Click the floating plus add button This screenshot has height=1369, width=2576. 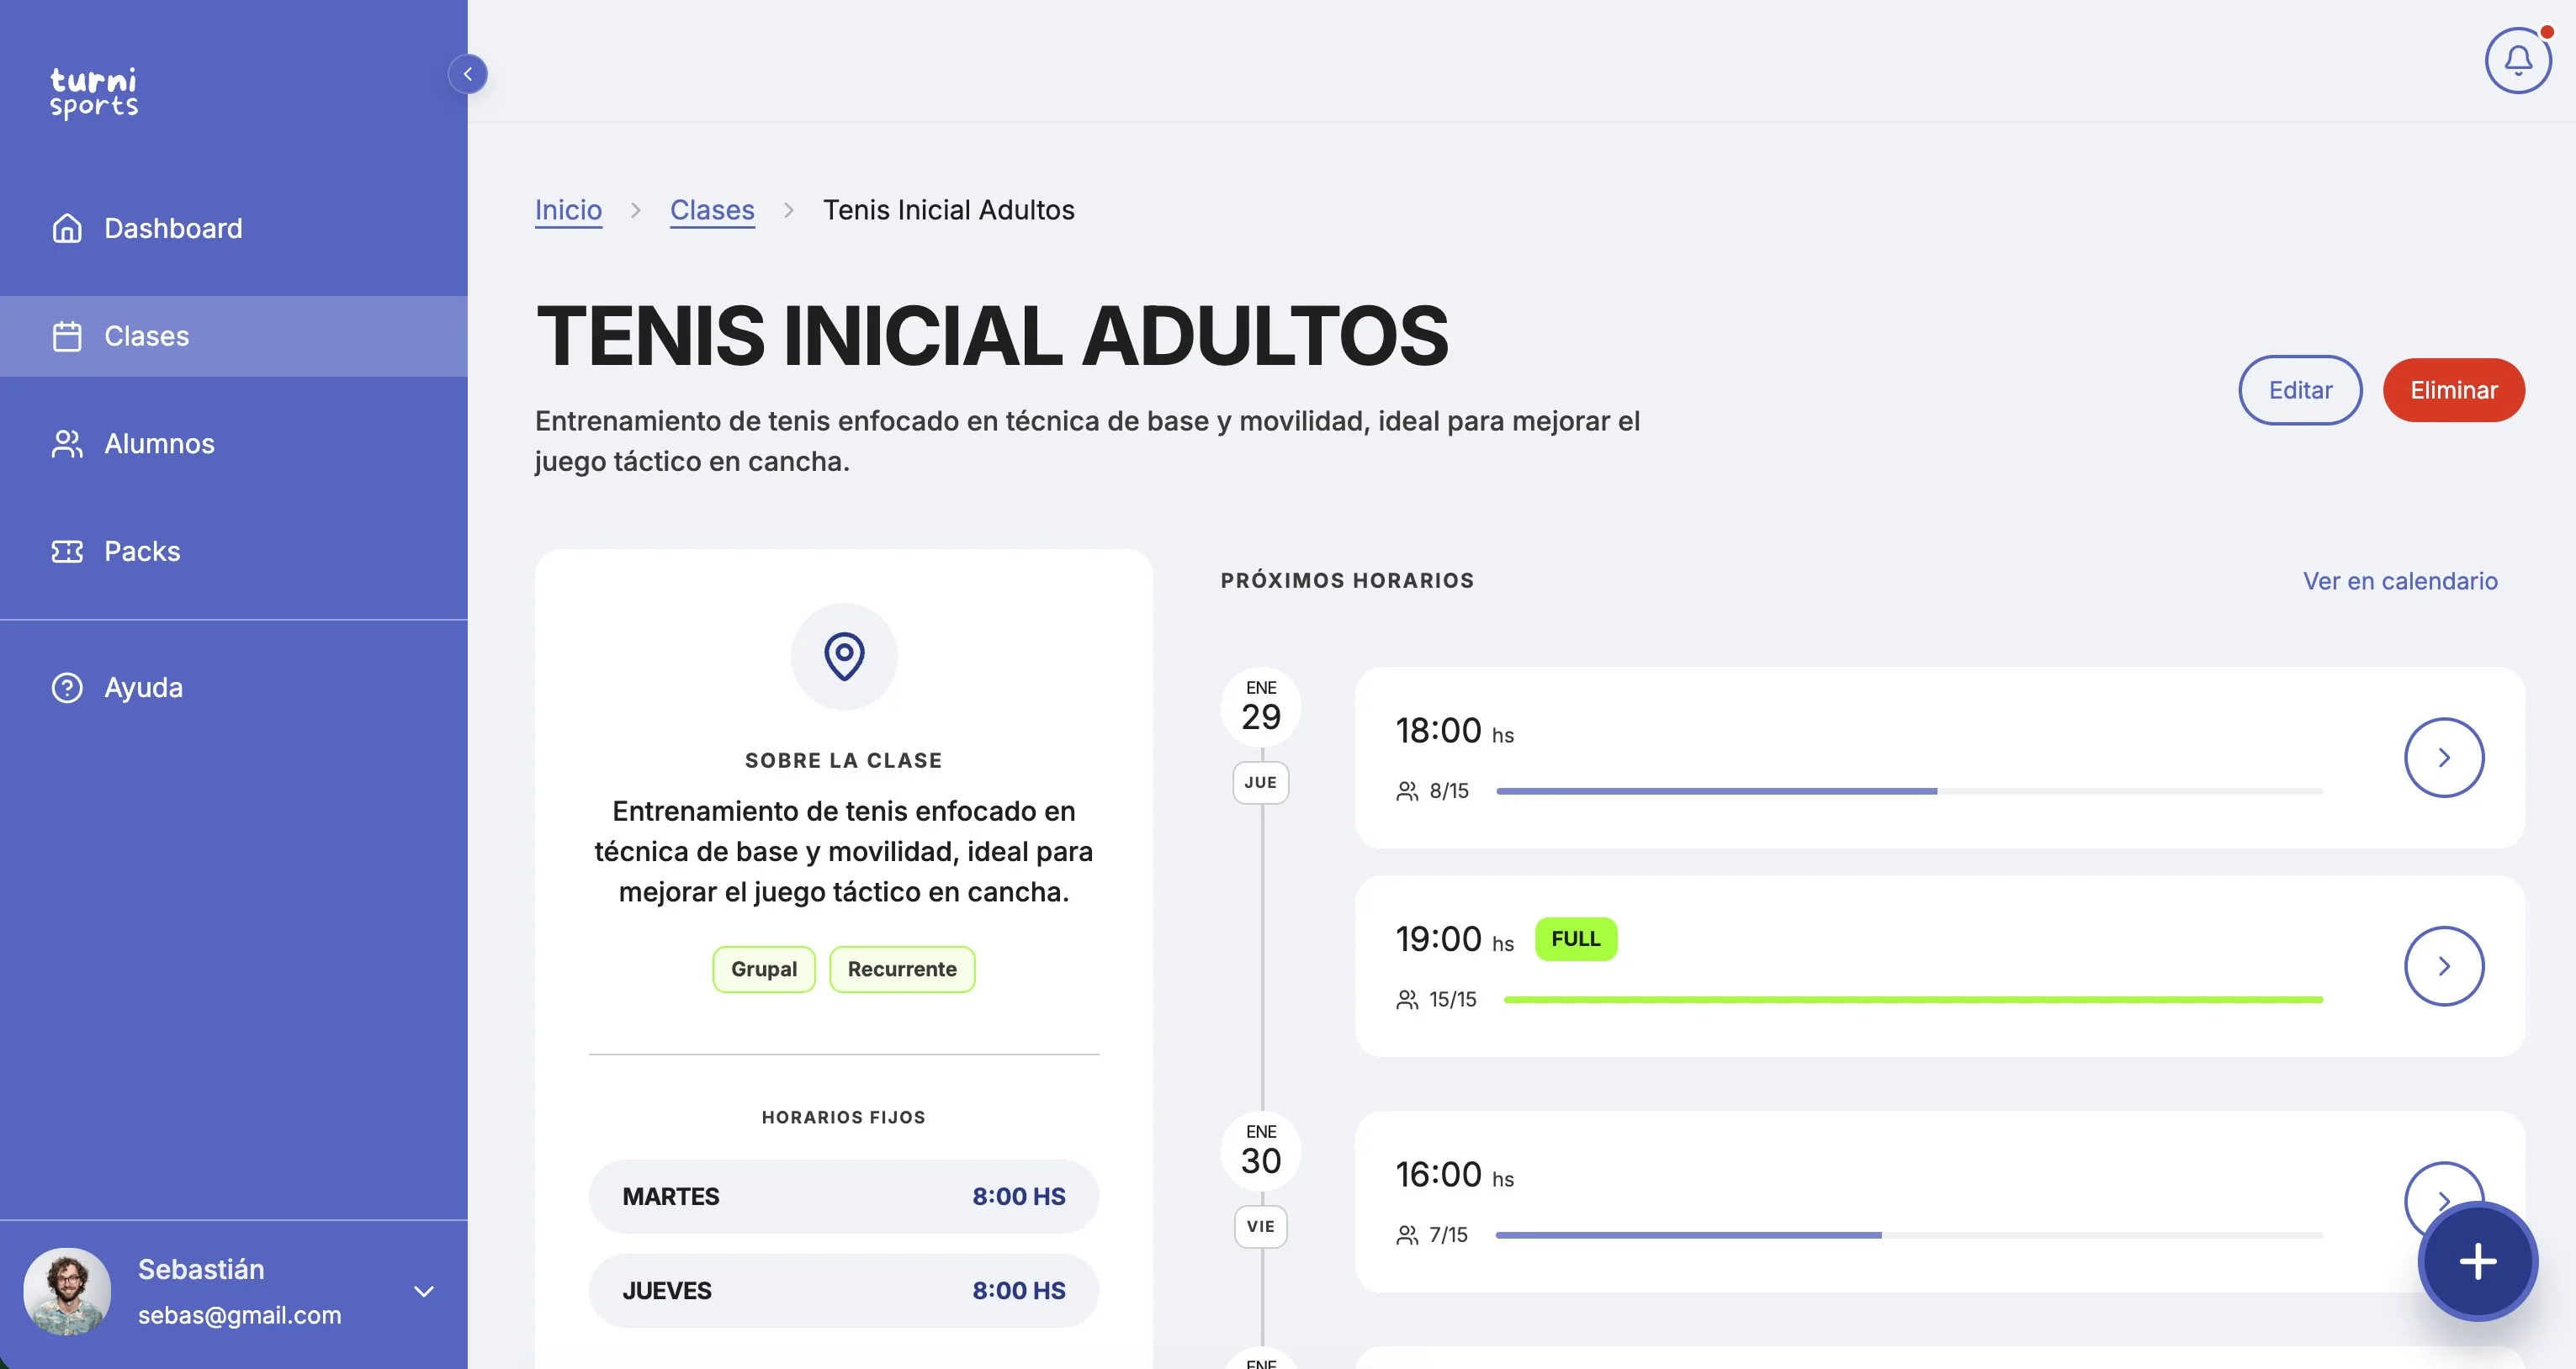(x=2478, y=1261)
